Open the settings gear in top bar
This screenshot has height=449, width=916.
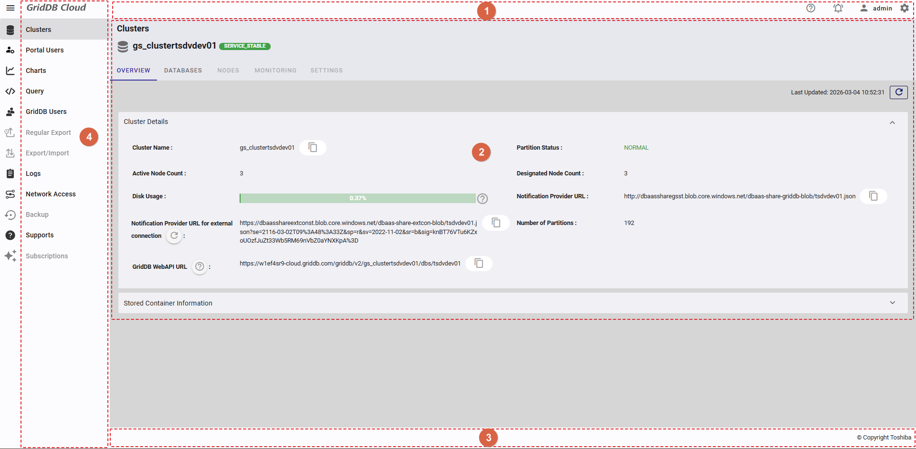pyautogui.click(x=904, y=8)
